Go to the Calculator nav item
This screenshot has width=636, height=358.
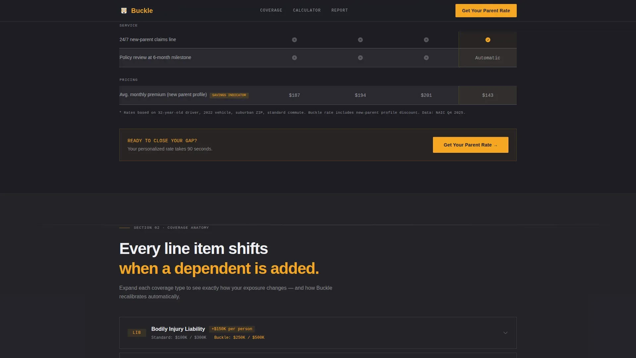point(307,10)
